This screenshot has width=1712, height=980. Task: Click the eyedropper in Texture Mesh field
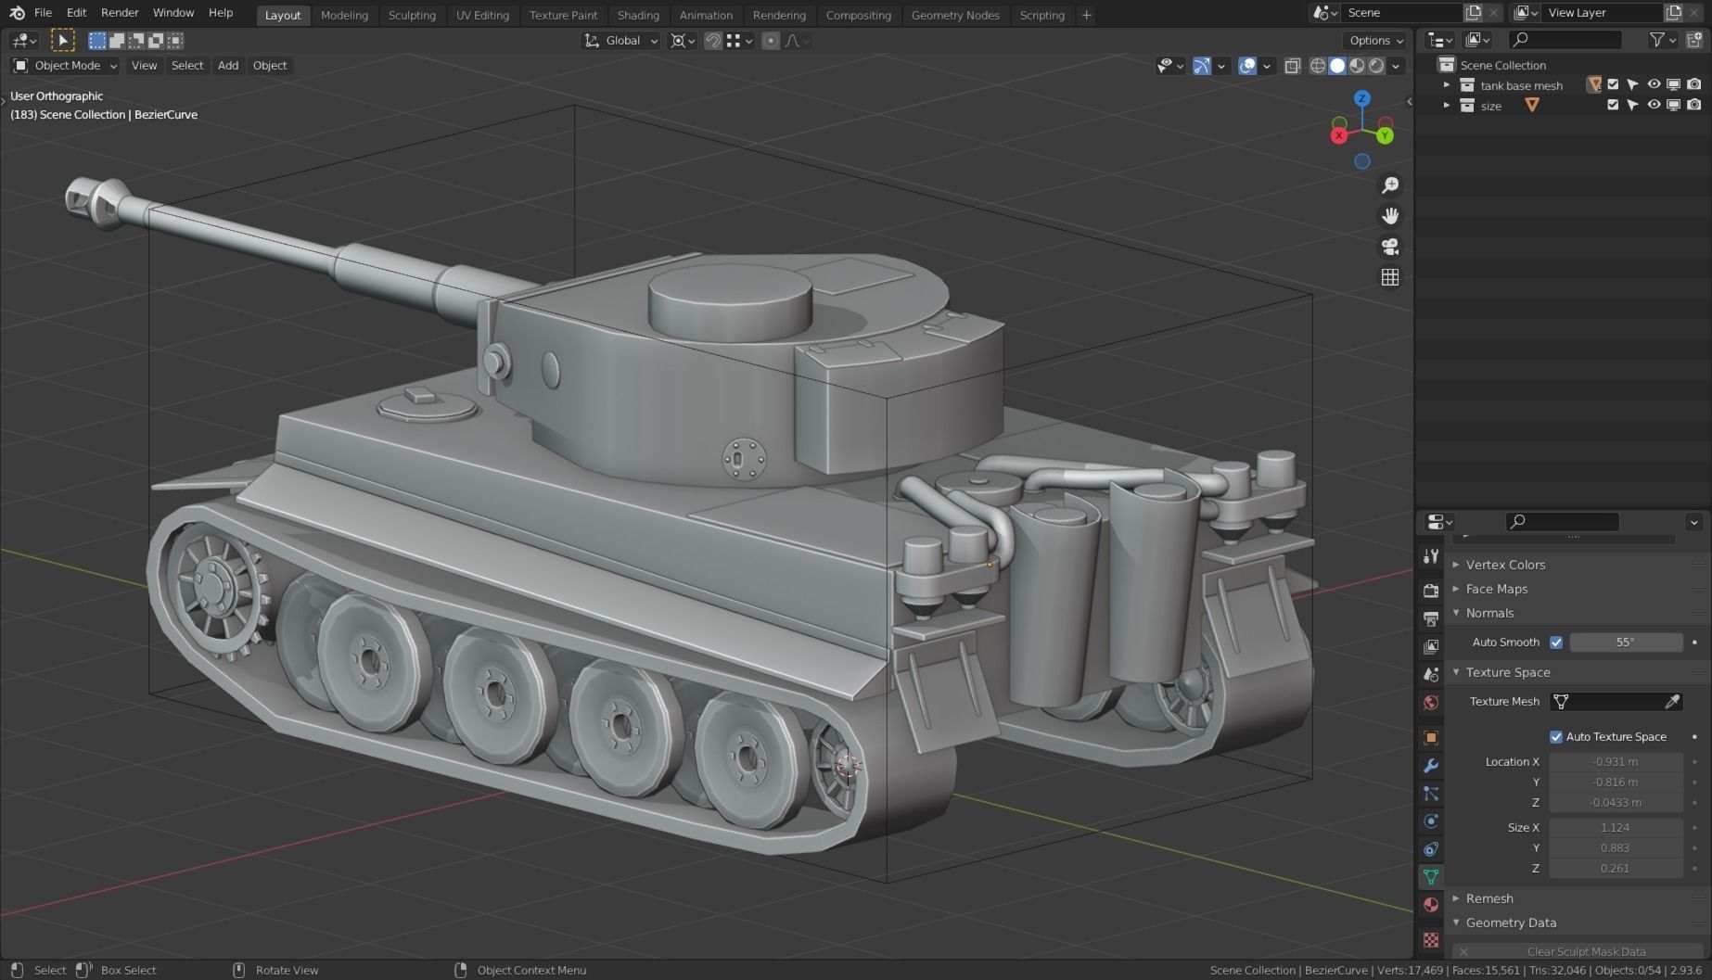click(x=1672, y=702)
